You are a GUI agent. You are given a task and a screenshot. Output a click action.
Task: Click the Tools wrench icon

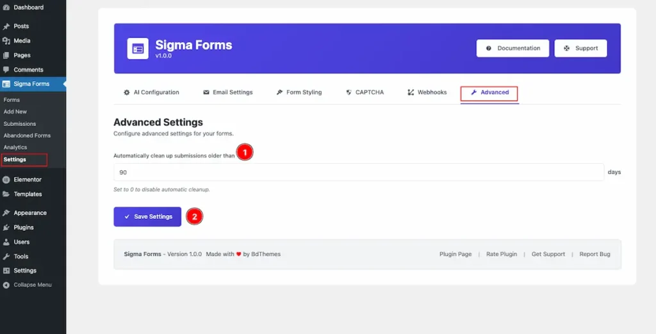click(6, 257)
